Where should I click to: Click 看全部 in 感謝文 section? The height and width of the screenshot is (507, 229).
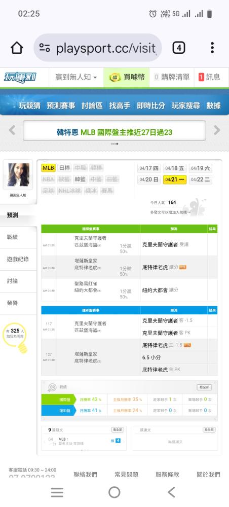(x=209, y=430)
